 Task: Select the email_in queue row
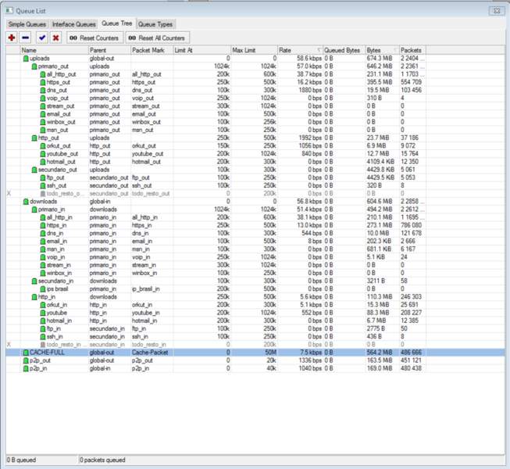pyautogui.click(x=255, y=242)
